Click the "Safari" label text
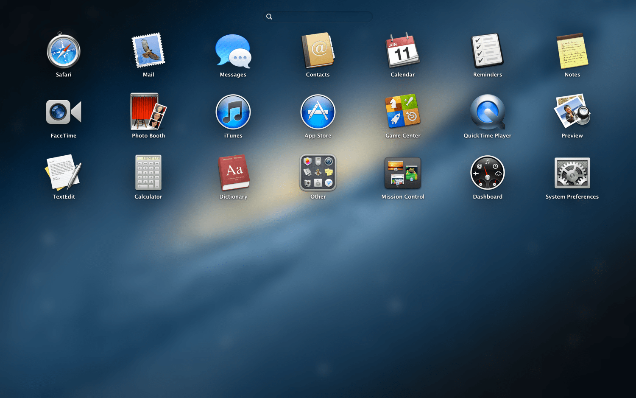The width and height of the screenshot is (636, 398). click(x=64, y=75)
